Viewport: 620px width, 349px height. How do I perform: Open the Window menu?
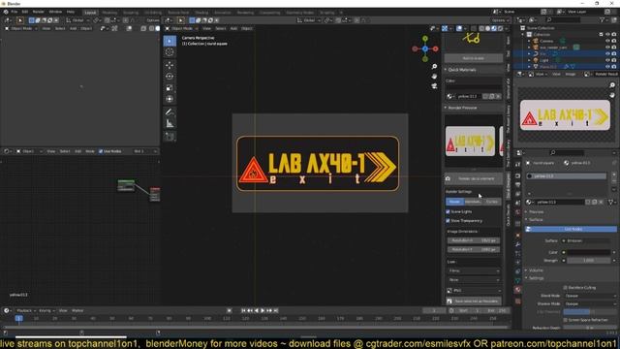[x=55, y=12]
